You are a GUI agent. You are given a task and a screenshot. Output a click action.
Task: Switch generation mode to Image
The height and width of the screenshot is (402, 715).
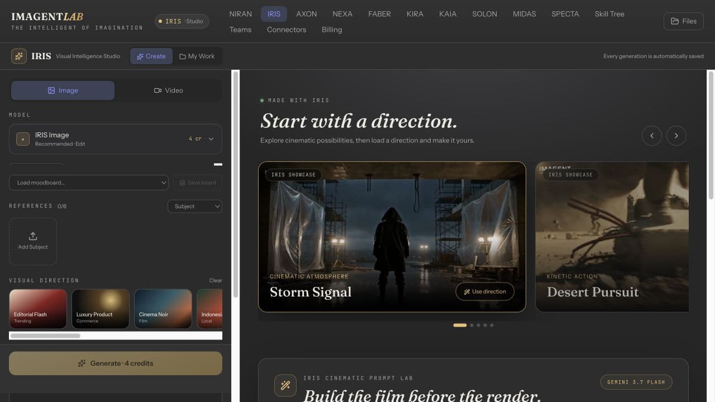click(63, 90)
